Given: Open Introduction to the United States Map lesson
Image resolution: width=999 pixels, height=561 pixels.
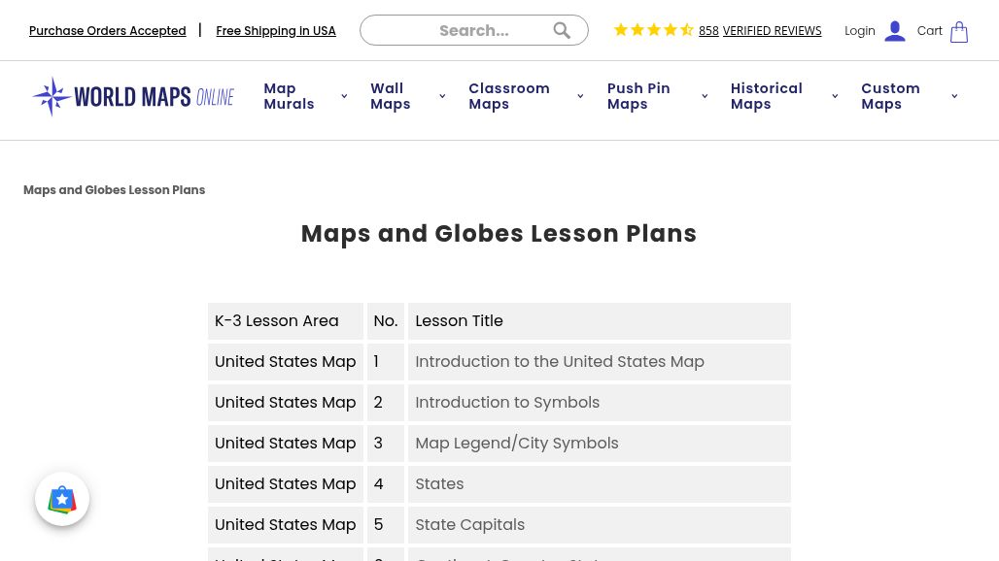Looking at the screenshot, I should [560, 362].
